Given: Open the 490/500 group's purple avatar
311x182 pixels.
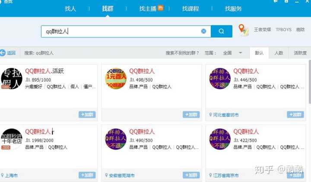Looking at the screenshot, I should 116,139.
